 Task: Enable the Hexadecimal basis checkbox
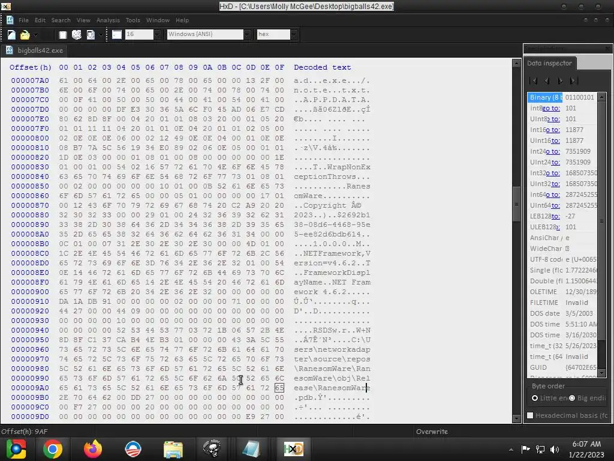(530, 415)
